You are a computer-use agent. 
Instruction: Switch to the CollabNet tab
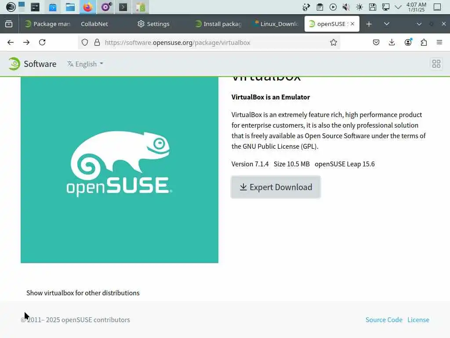click(94, 24)
